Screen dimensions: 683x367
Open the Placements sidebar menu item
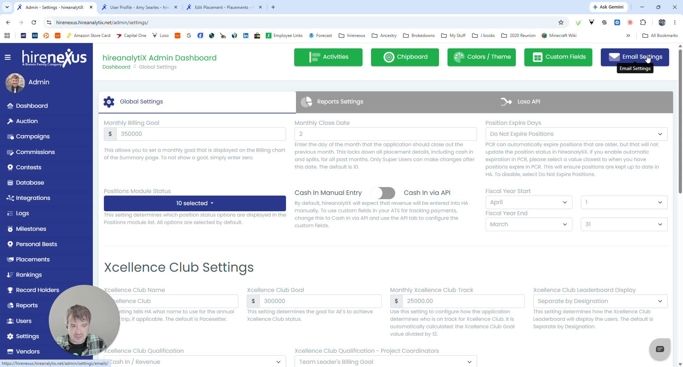tap(33, 260)
